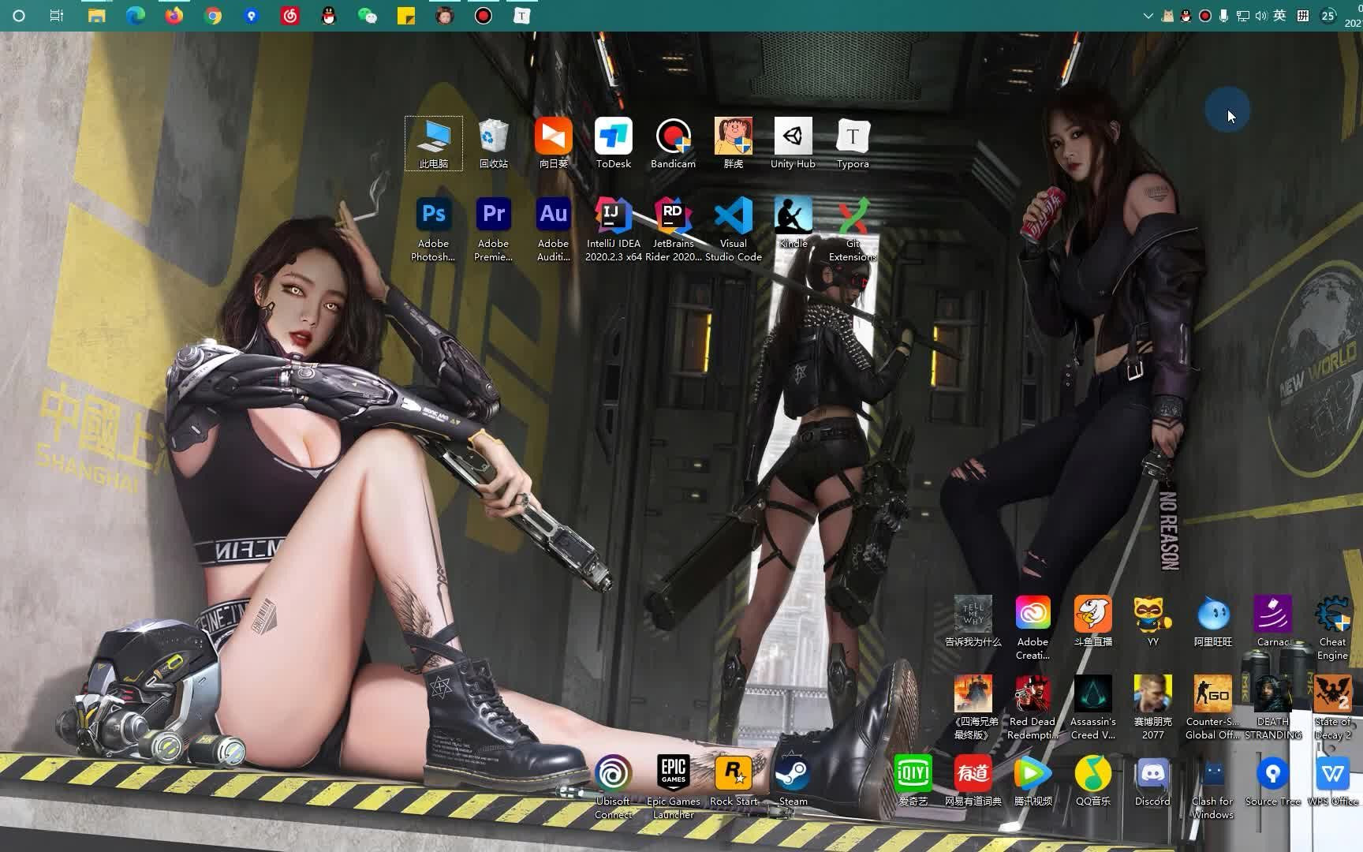The width and height of the screenshot is (1363, 852).
Task: Launch Cheat Engine shortcut
Action: pyautogui.click(x=1333, y=628)
